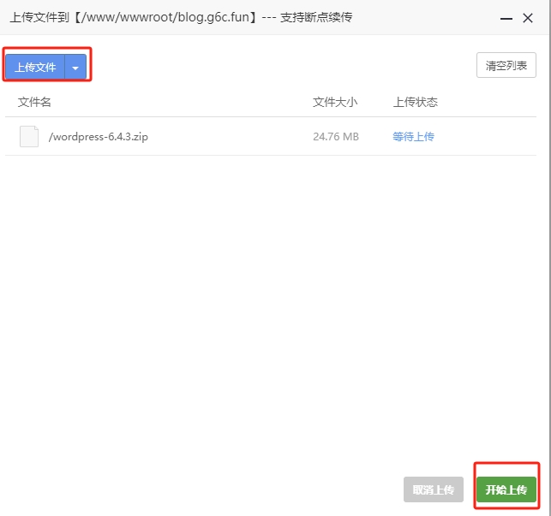Expand the dropdown arrow beside 上传文件
Image resolution: width=551 pixels, height=516 pixels.
(75, 67)
